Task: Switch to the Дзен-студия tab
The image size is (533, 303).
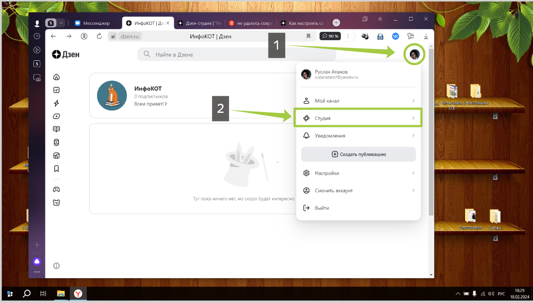Action: [199, 23]
